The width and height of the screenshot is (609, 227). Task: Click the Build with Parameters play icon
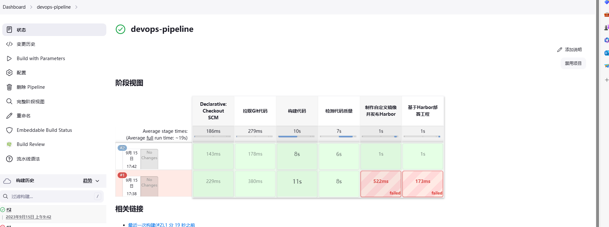(9, 59)
